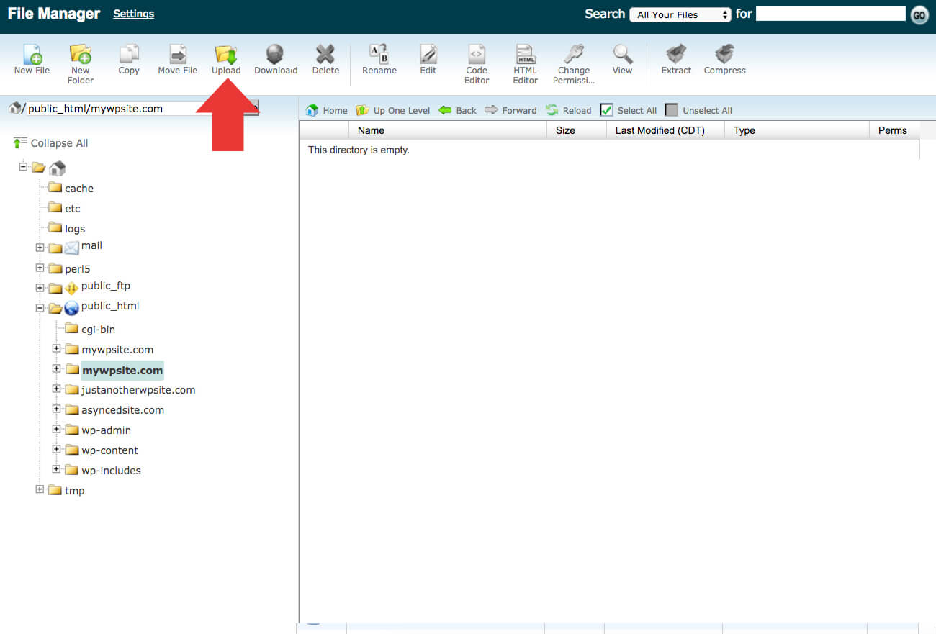936x634 pixels.
Task: Expand the wp-content folder node
Action: pos(56,449)
